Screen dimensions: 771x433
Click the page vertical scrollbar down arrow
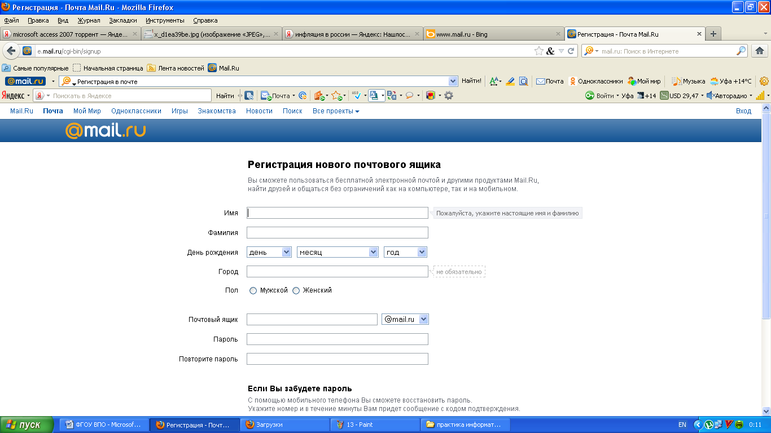pyautogui.click(x=766, y=411)
